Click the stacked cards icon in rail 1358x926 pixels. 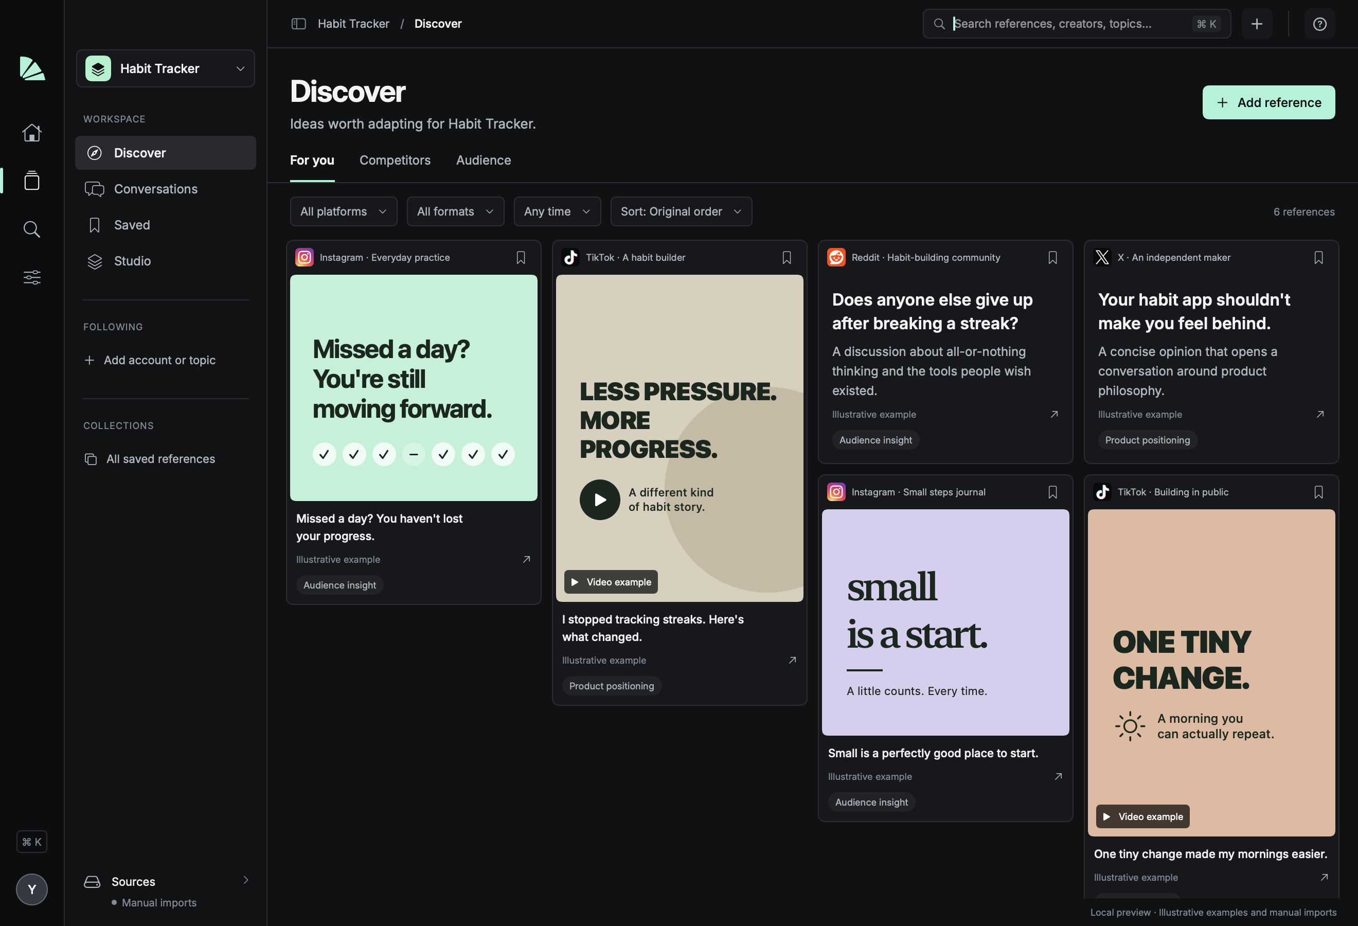(31, 181)
